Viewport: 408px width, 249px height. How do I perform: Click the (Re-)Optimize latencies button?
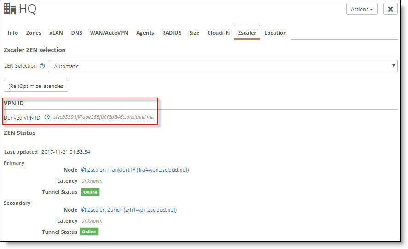pyautogui.click(x=36, y=86)
